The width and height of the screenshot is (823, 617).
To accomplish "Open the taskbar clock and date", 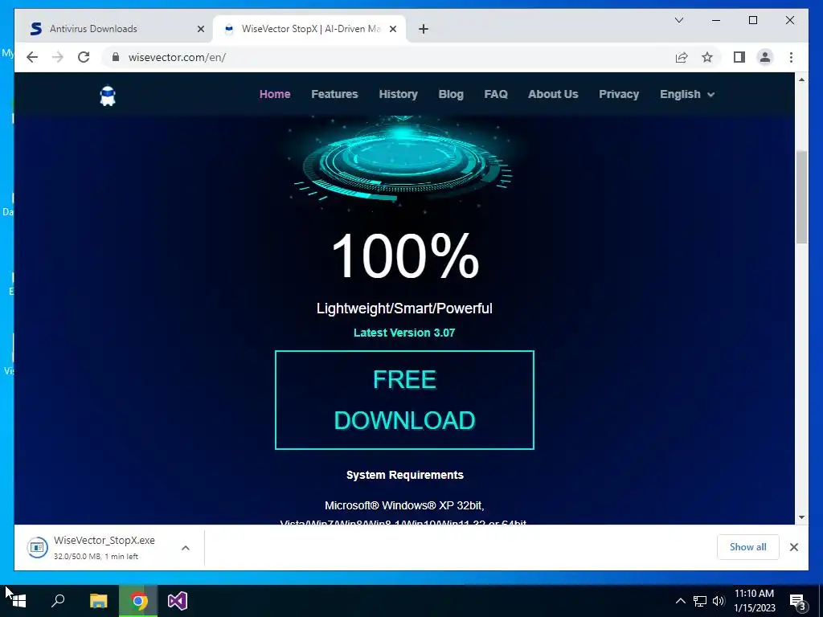I will (x=754, y=601).
